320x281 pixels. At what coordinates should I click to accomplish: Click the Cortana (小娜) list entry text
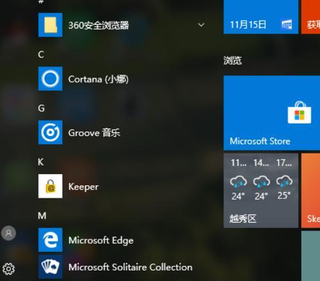tap(99, 79)
